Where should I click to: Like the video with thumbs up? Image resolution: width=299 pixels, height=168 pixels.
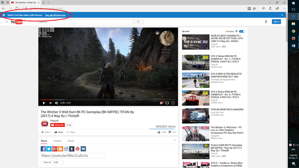point(159,132)
